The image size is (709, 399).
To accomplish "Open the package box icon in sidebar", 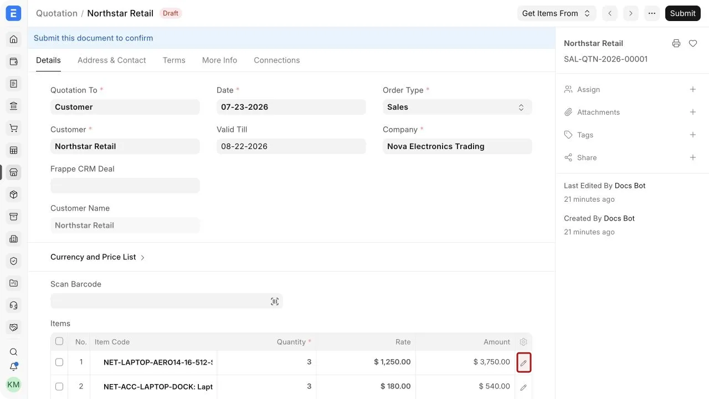I will [14, 195].
